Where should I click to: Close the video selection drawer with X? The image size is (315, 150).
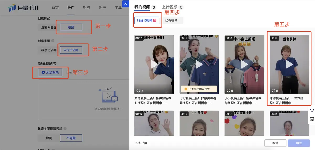pyautogui.click(x=126, y=4)
